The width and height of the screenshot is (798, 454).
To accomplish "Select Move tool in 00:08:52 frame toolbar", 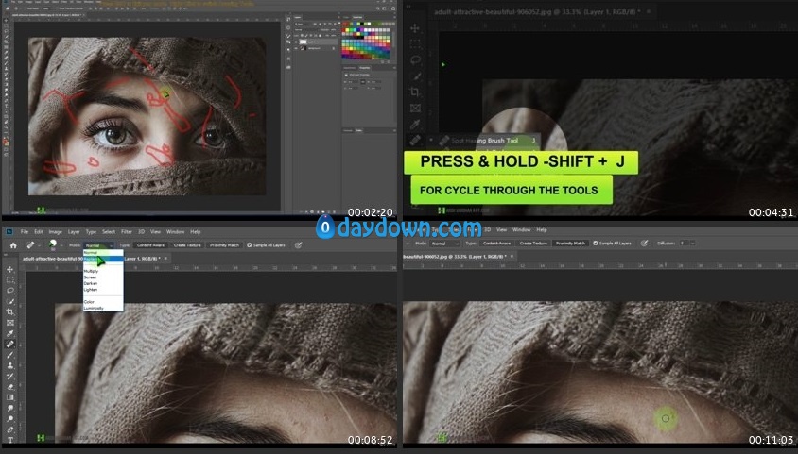I will [x=10, y=269].
